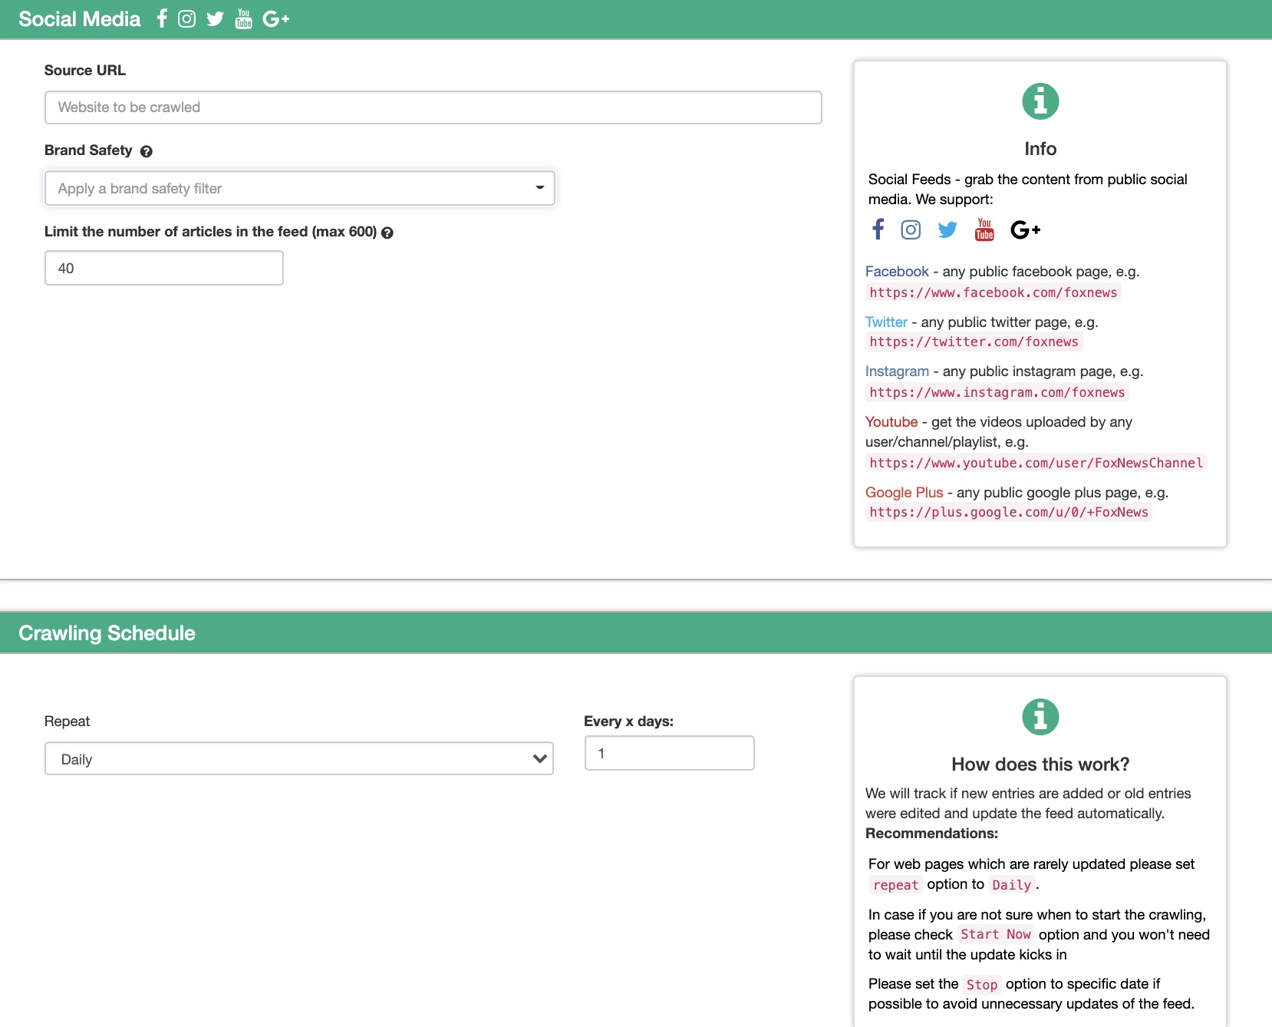
Task: Open the Apply a brand safety filter dropdown
Action: coord(300,189)
